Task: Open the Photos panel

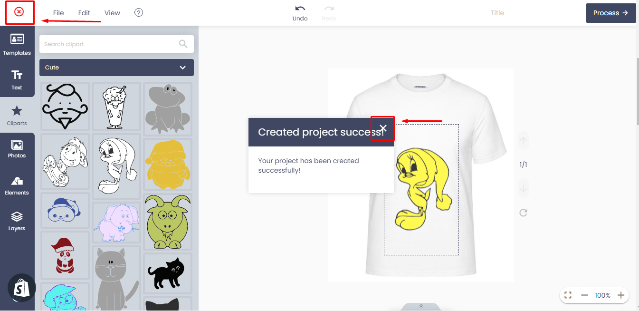Action: pos(17,149)
